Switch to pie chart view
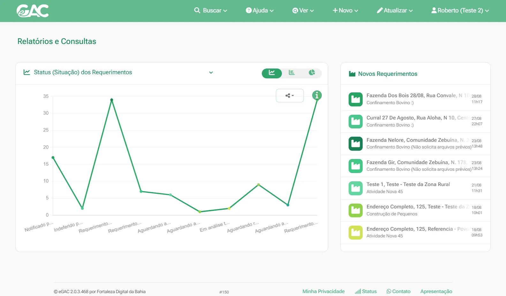 (x=312, y=73)
